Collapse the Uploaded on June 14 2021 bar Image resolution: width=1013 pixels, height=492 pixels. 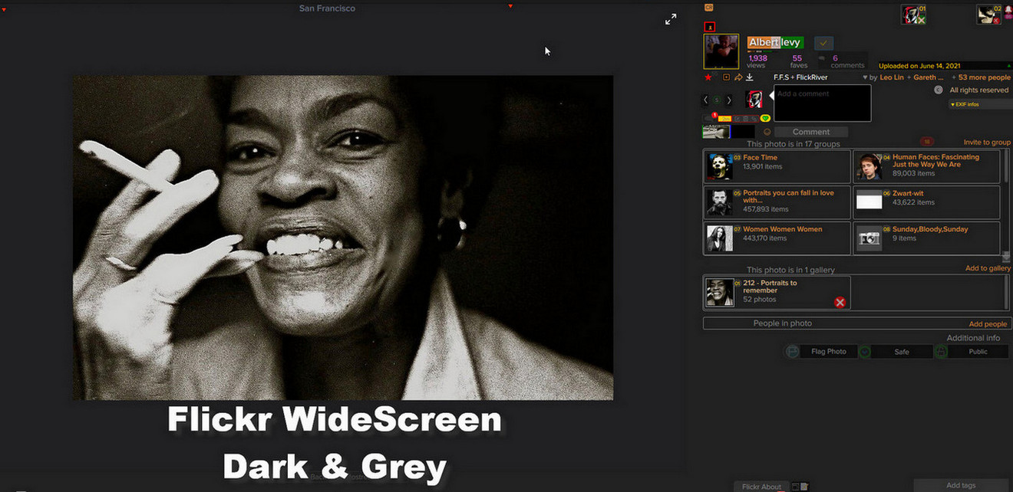1008,65
